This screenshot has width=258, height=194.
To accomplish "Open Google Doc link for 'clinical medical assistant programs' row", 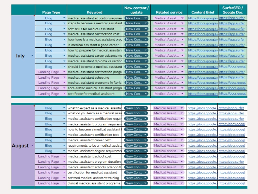I will tap(232, 183).
